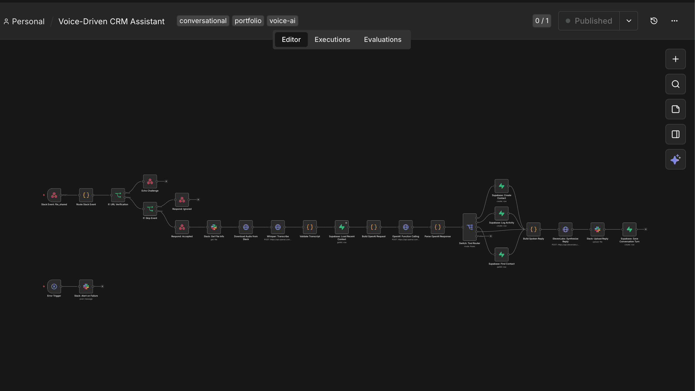Click plus connector after Slack: Alert on Failure

(103, 286)
